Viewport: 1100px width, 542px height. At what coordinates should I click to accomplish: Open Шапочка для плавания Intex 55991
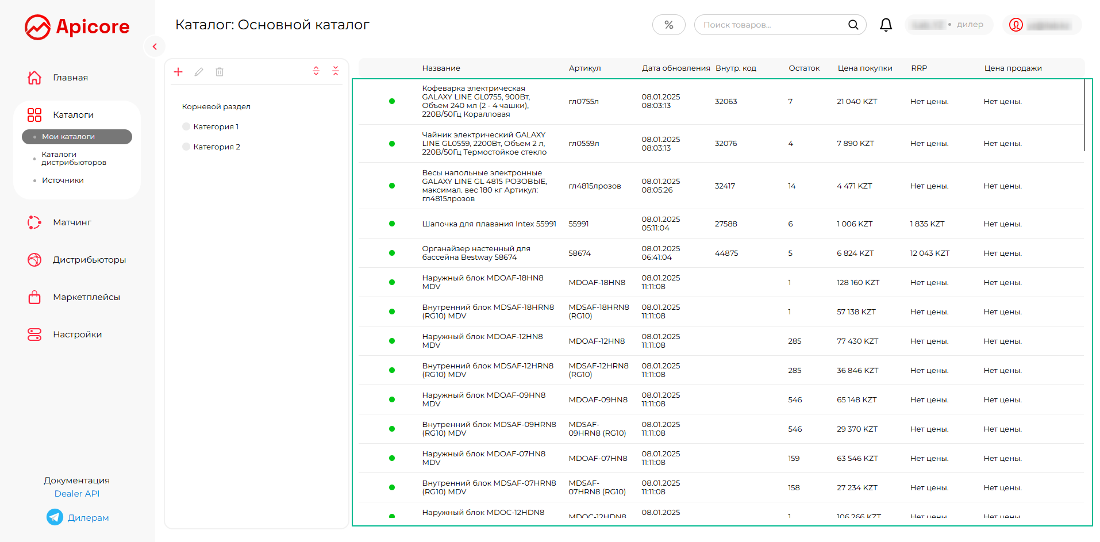[489, 224]
